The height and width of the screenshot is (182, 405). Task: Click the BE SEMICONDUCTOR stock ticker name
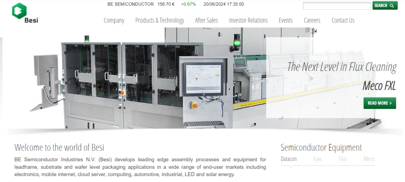(x=130, y=4)
